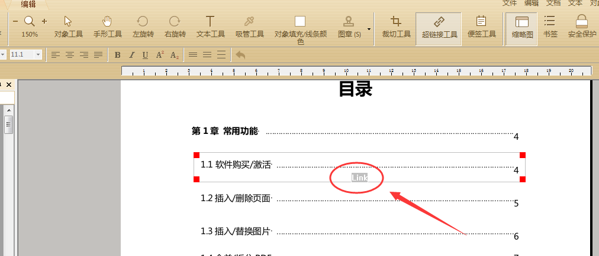
Task: Select the 对象工具 object tool
Action: tap(69, 27)
